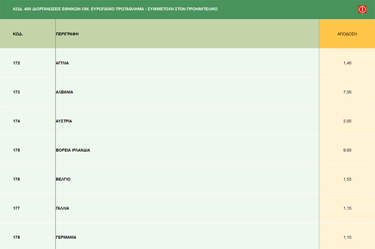Image resolution: width=375 pixels, height=249 pixels.
Task: Select the ΒΟΡΕΙΑ ΙΡΛΑΝΔΙΑ row label
Action: (x=73, y=150)
